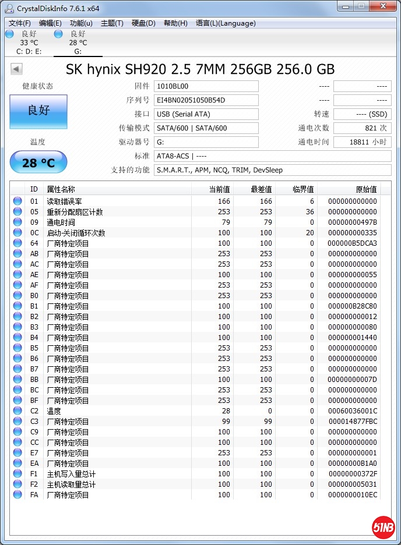Screen dimensions: 401x545
Task: Select the 05 重新分配扇区计数 row
Action: [x=75, y=212]
